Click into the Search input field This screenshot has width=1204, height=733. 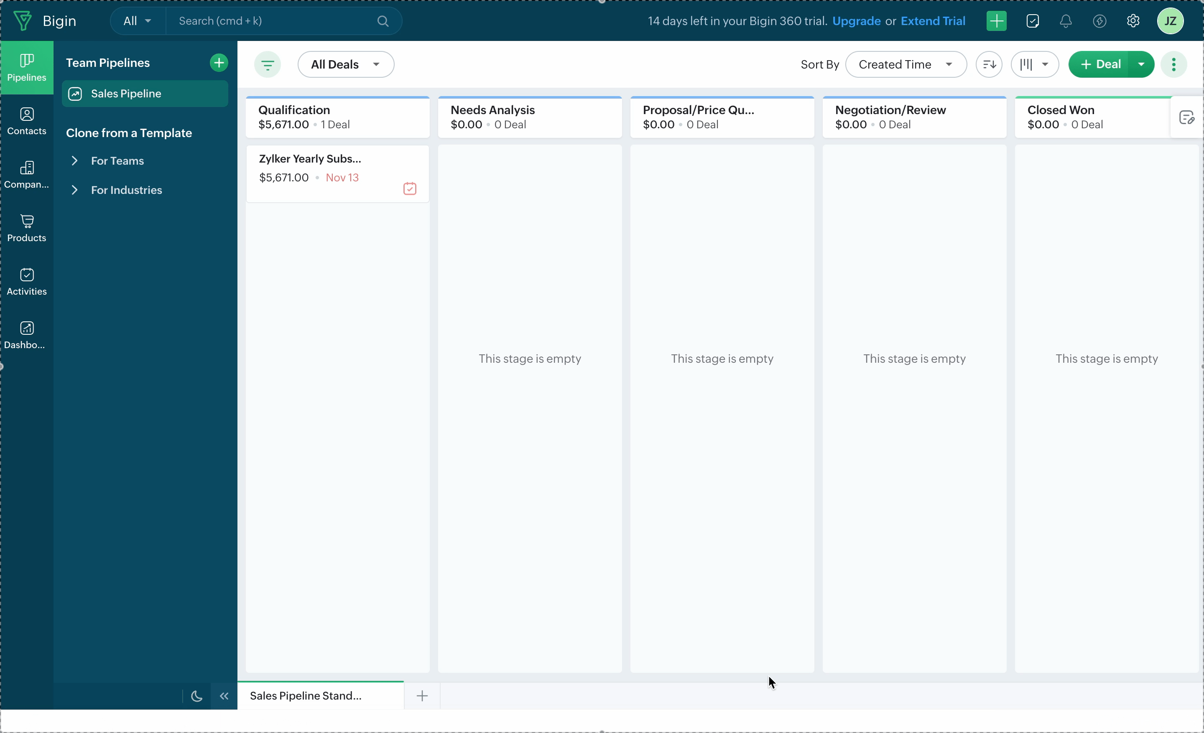(274, 21)
